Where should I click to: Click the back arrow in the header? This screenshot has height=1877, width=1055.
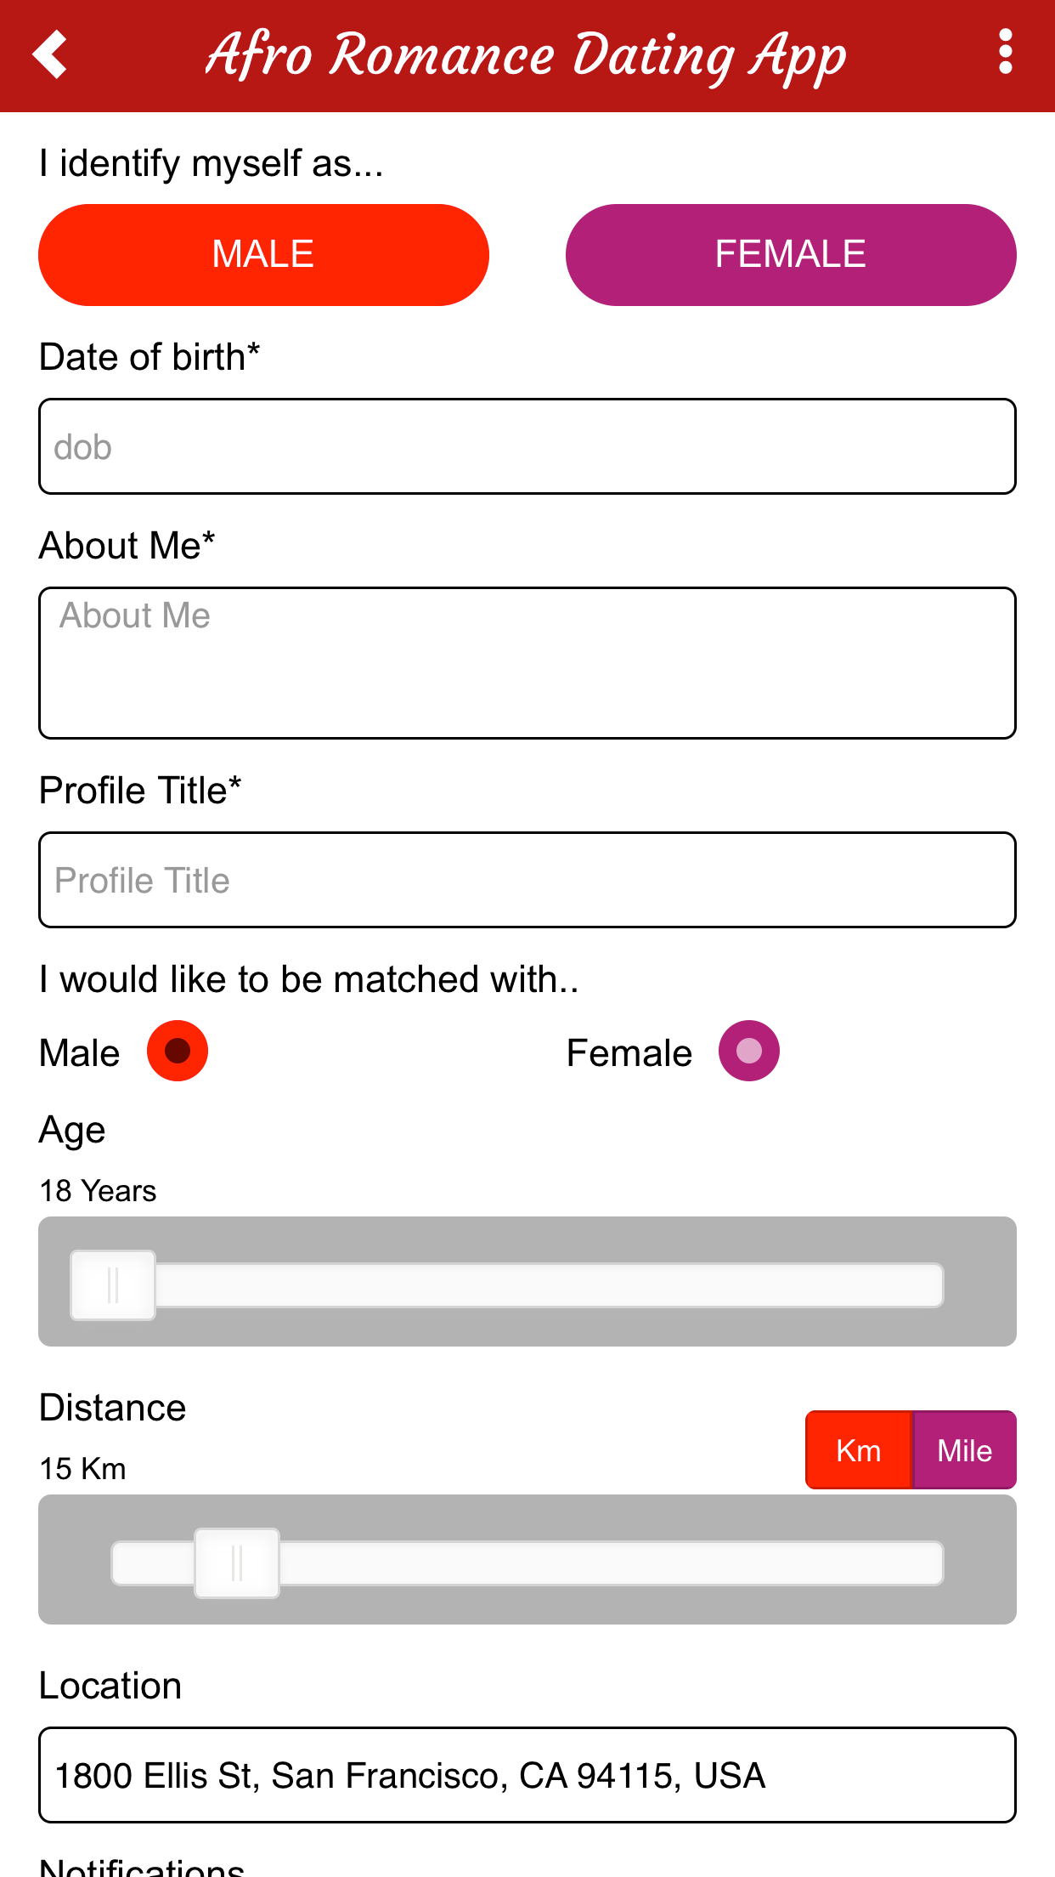click(x=49, y=54)
